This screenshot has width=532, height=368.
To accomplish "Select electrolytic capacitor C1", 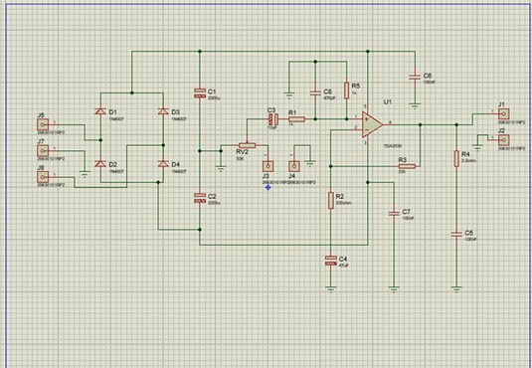I will point(200,93).
